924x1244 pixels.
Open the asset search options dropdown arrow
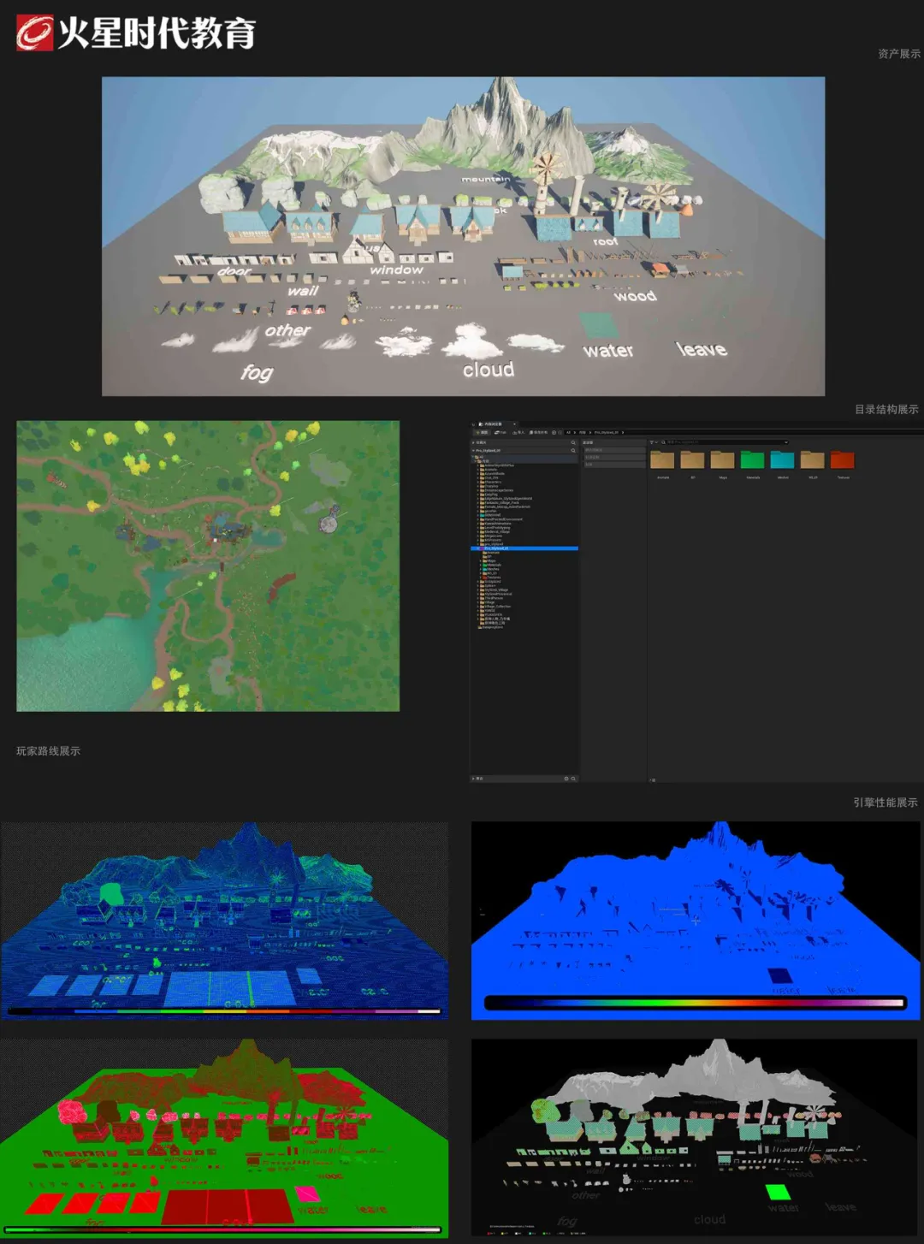[785, 442]
